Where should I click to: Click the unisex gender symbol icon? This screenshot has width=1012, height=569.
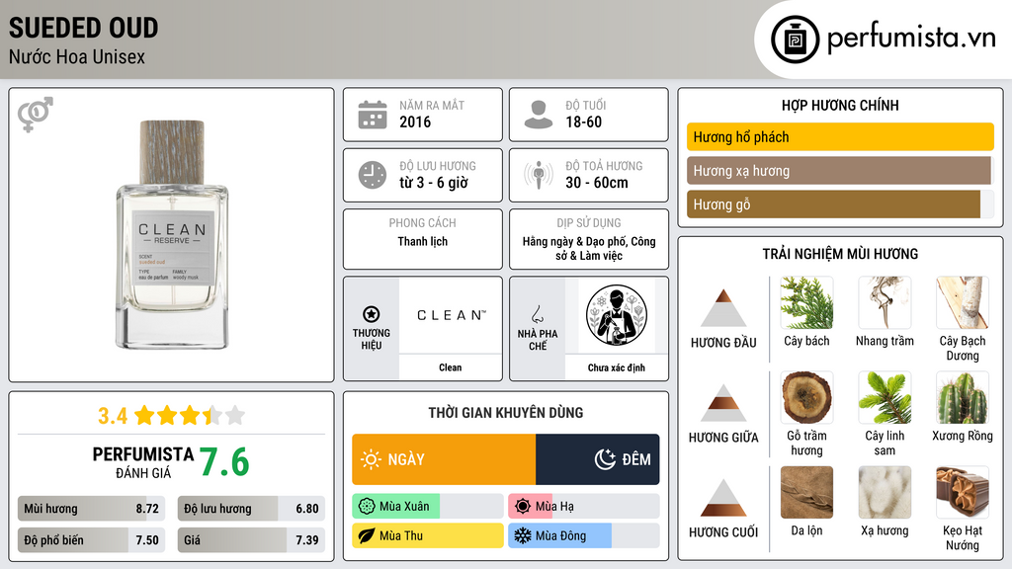[x=36, y=115]
